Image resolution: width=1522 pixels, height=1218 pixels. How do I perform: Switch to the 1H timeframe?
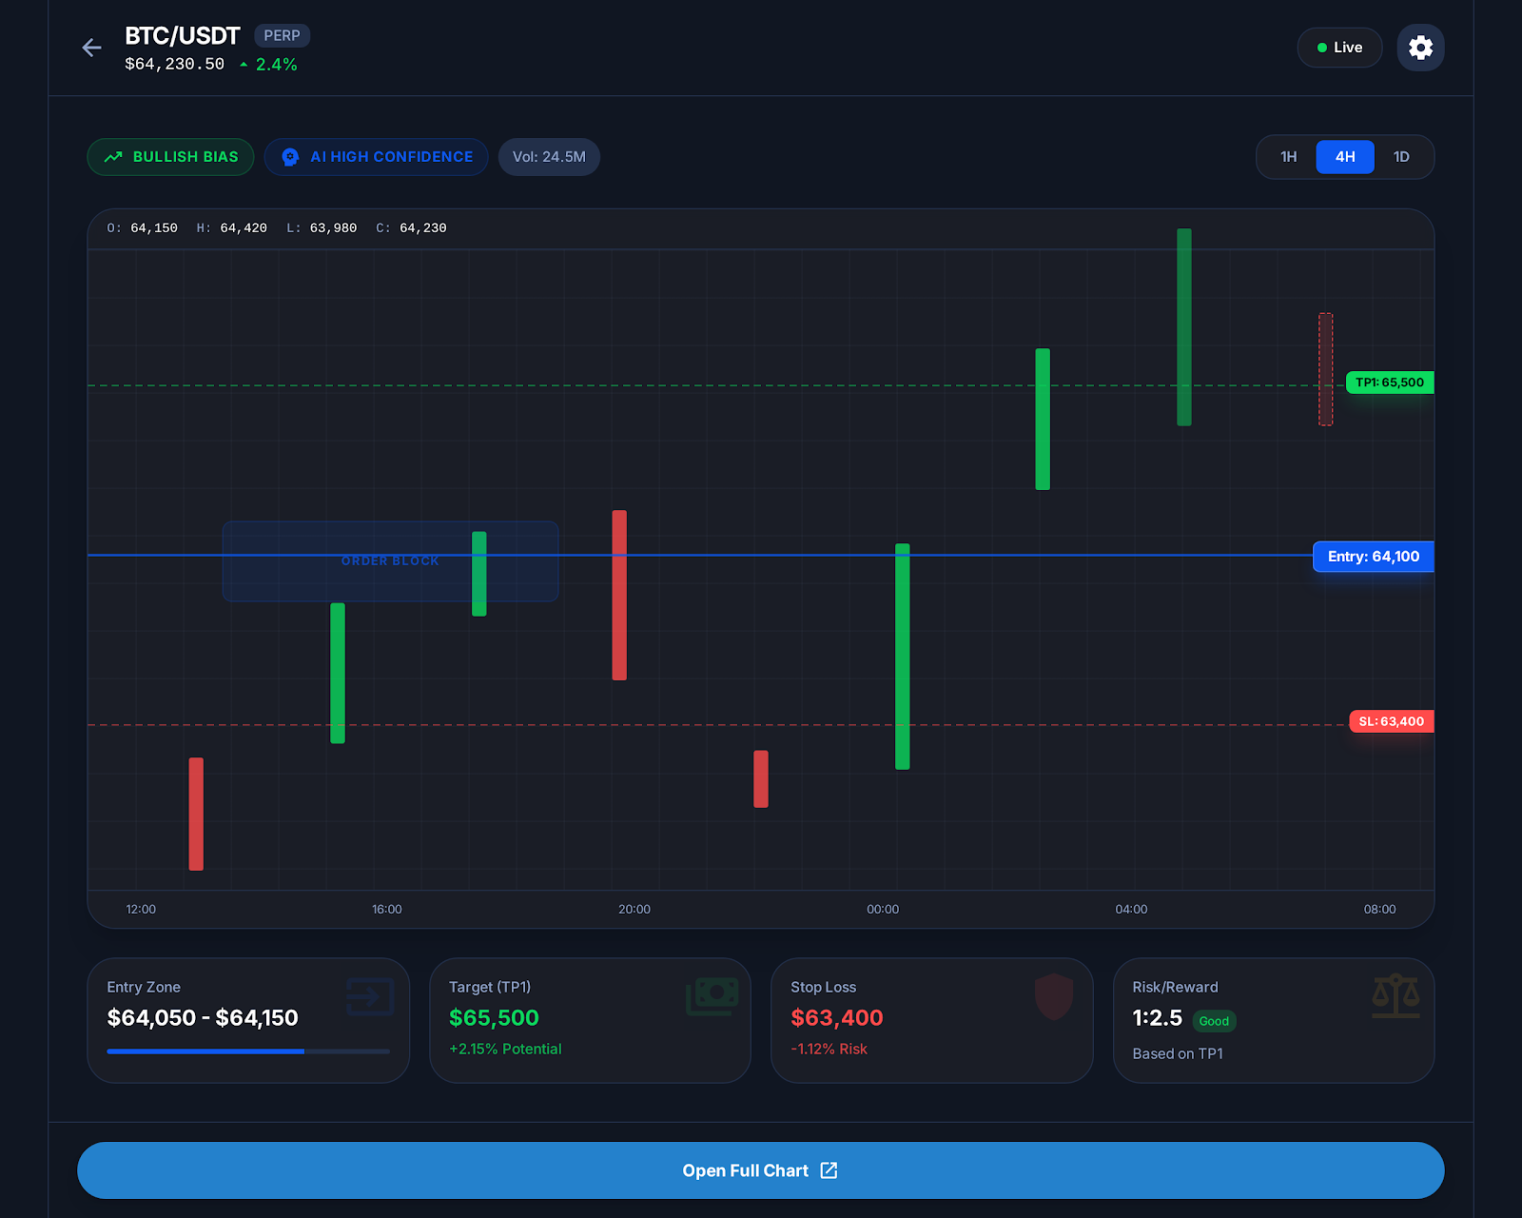pyautogui.click(x=1289, y=157)
